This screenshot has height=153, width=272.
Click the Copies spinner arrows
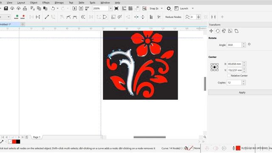244,82
